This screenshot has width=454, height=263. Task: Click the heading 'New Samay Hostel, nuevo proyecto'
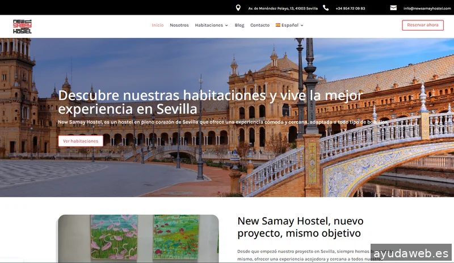300,227
